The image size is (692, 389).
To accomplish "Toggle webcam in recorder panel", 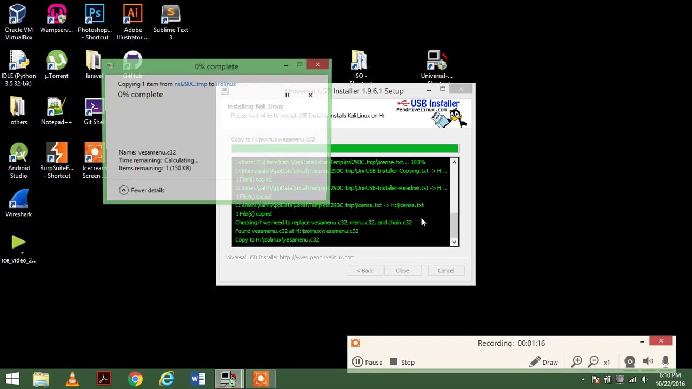I will (x=630, y=361).
